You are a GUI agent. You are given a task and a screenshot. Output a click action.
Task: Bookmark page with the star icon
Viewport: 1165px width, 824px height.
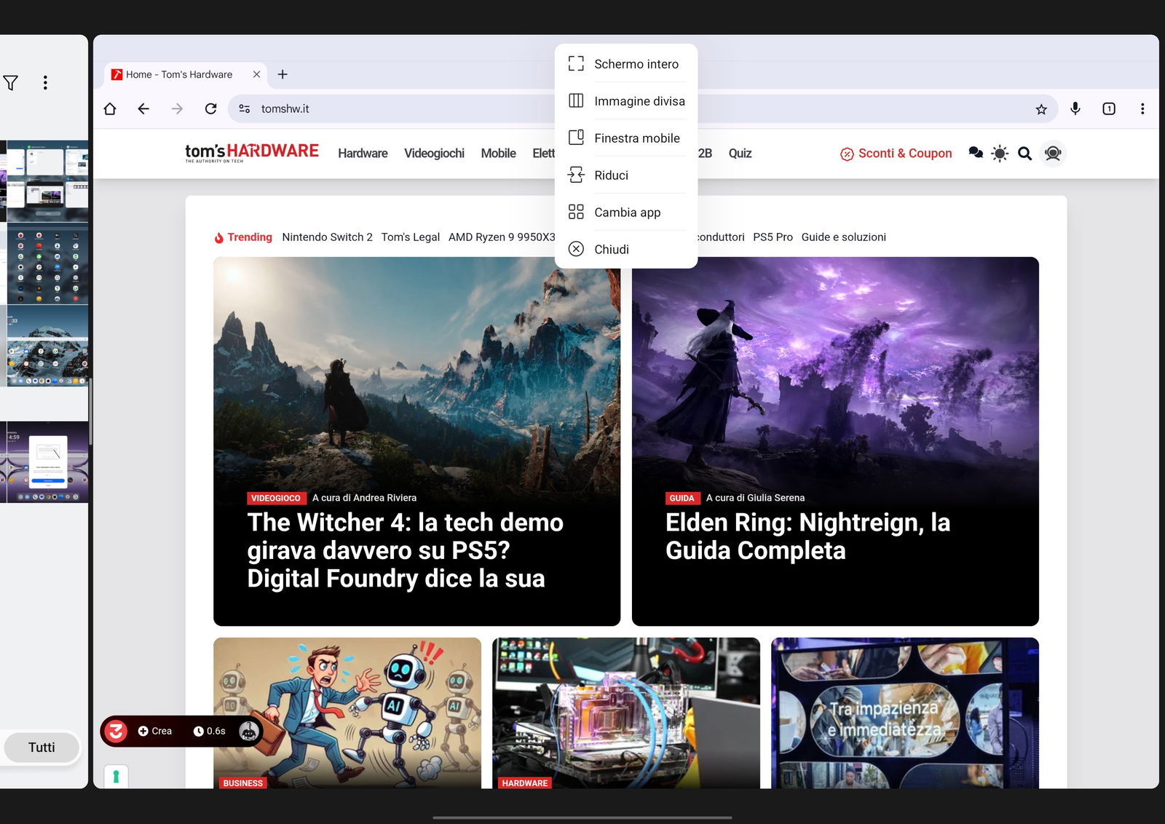[x=1041, y=109]
